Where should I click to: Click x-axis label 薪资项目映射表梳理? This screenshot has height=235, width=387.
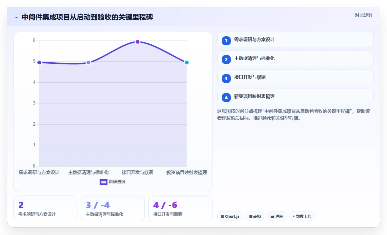click(187, 172)
